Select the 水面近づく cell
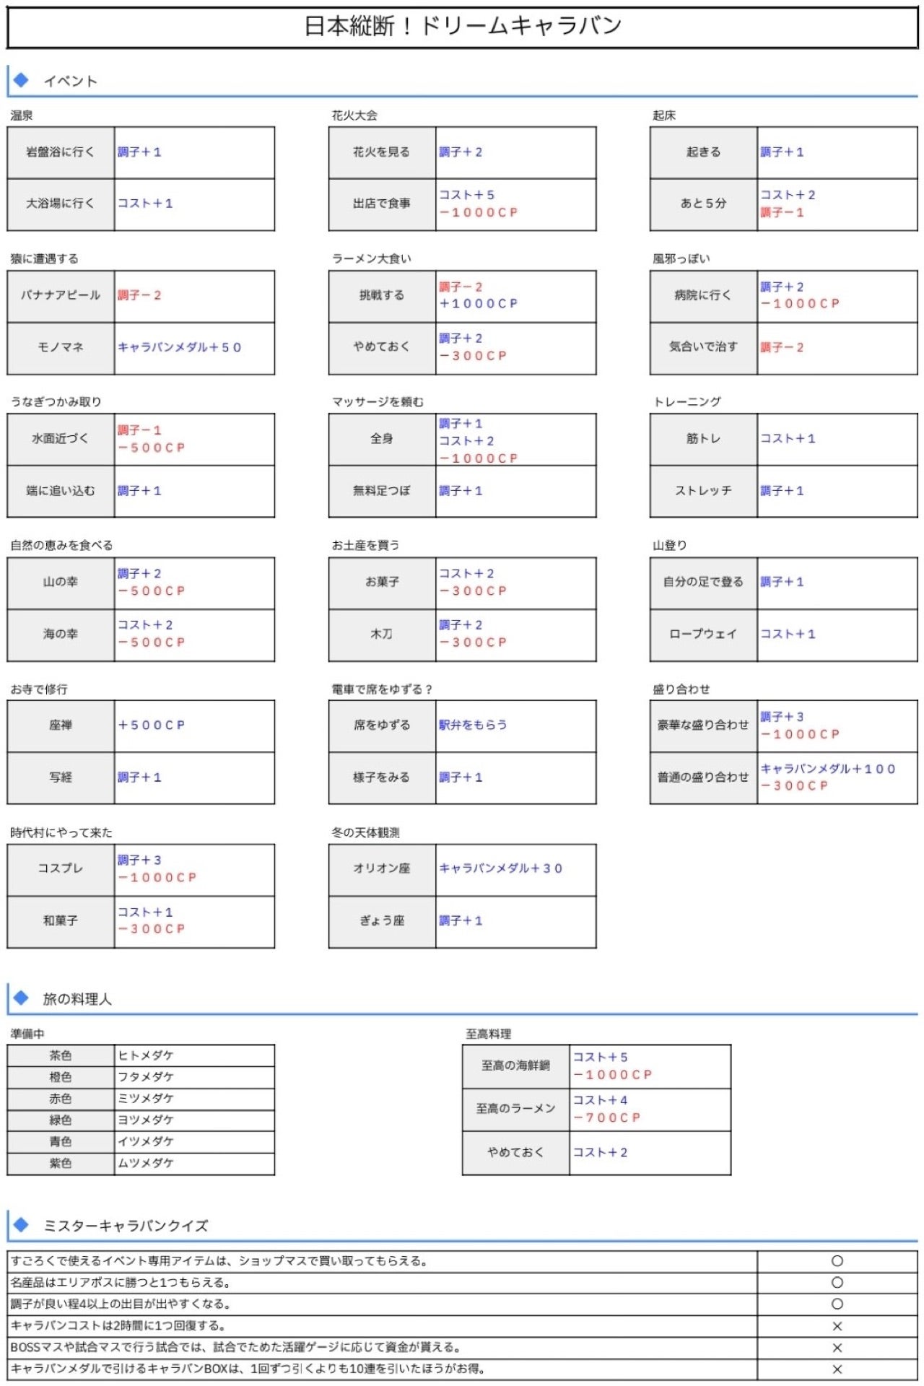Viewport: 924px width, 1386px height. [x=61, y=439]
